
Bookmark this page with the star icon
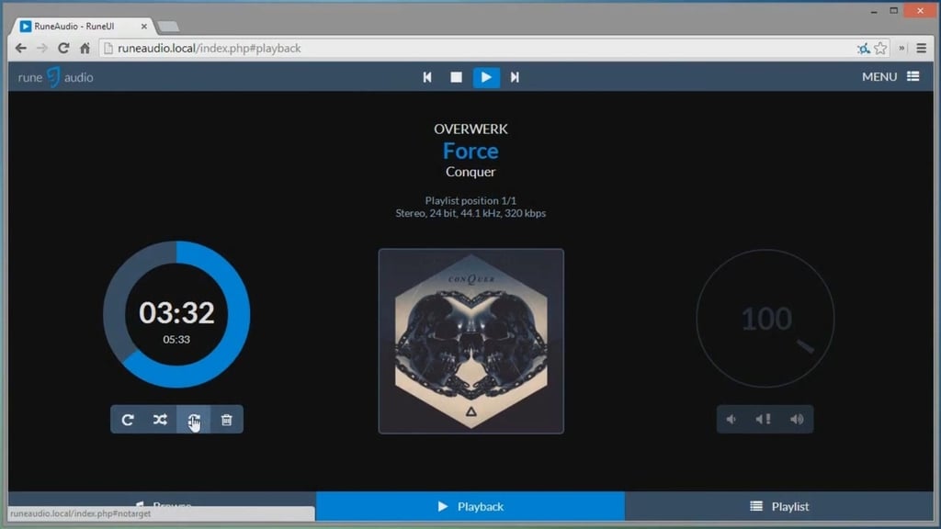click(x=880, y=49)
